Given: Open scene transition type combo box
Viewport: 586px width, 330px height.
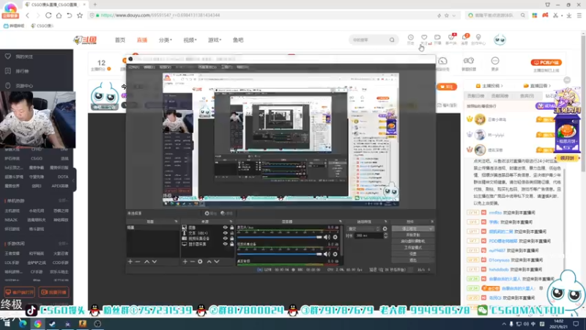Looking at the screenshot, I should point(363,229).
